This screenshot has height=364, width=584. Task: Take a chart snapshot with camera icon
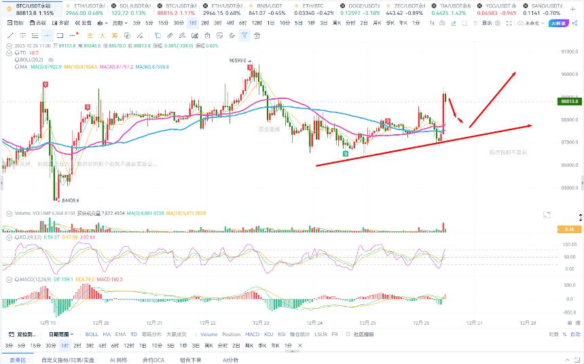[x=442, y=23]
